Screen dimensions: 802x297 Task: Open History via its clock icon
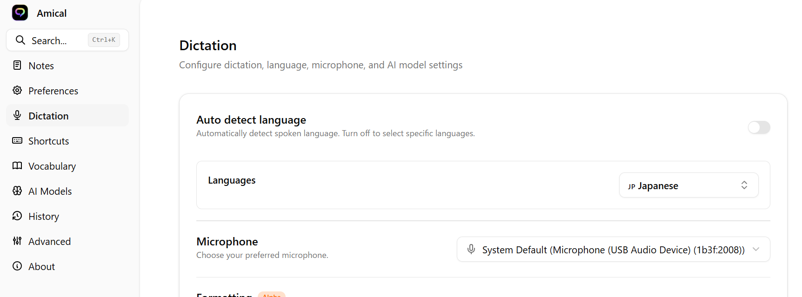click(17, 216)
